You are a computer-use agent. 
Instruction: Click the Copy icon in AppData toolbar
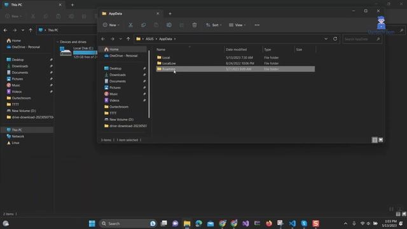click(x=143, y=25)
